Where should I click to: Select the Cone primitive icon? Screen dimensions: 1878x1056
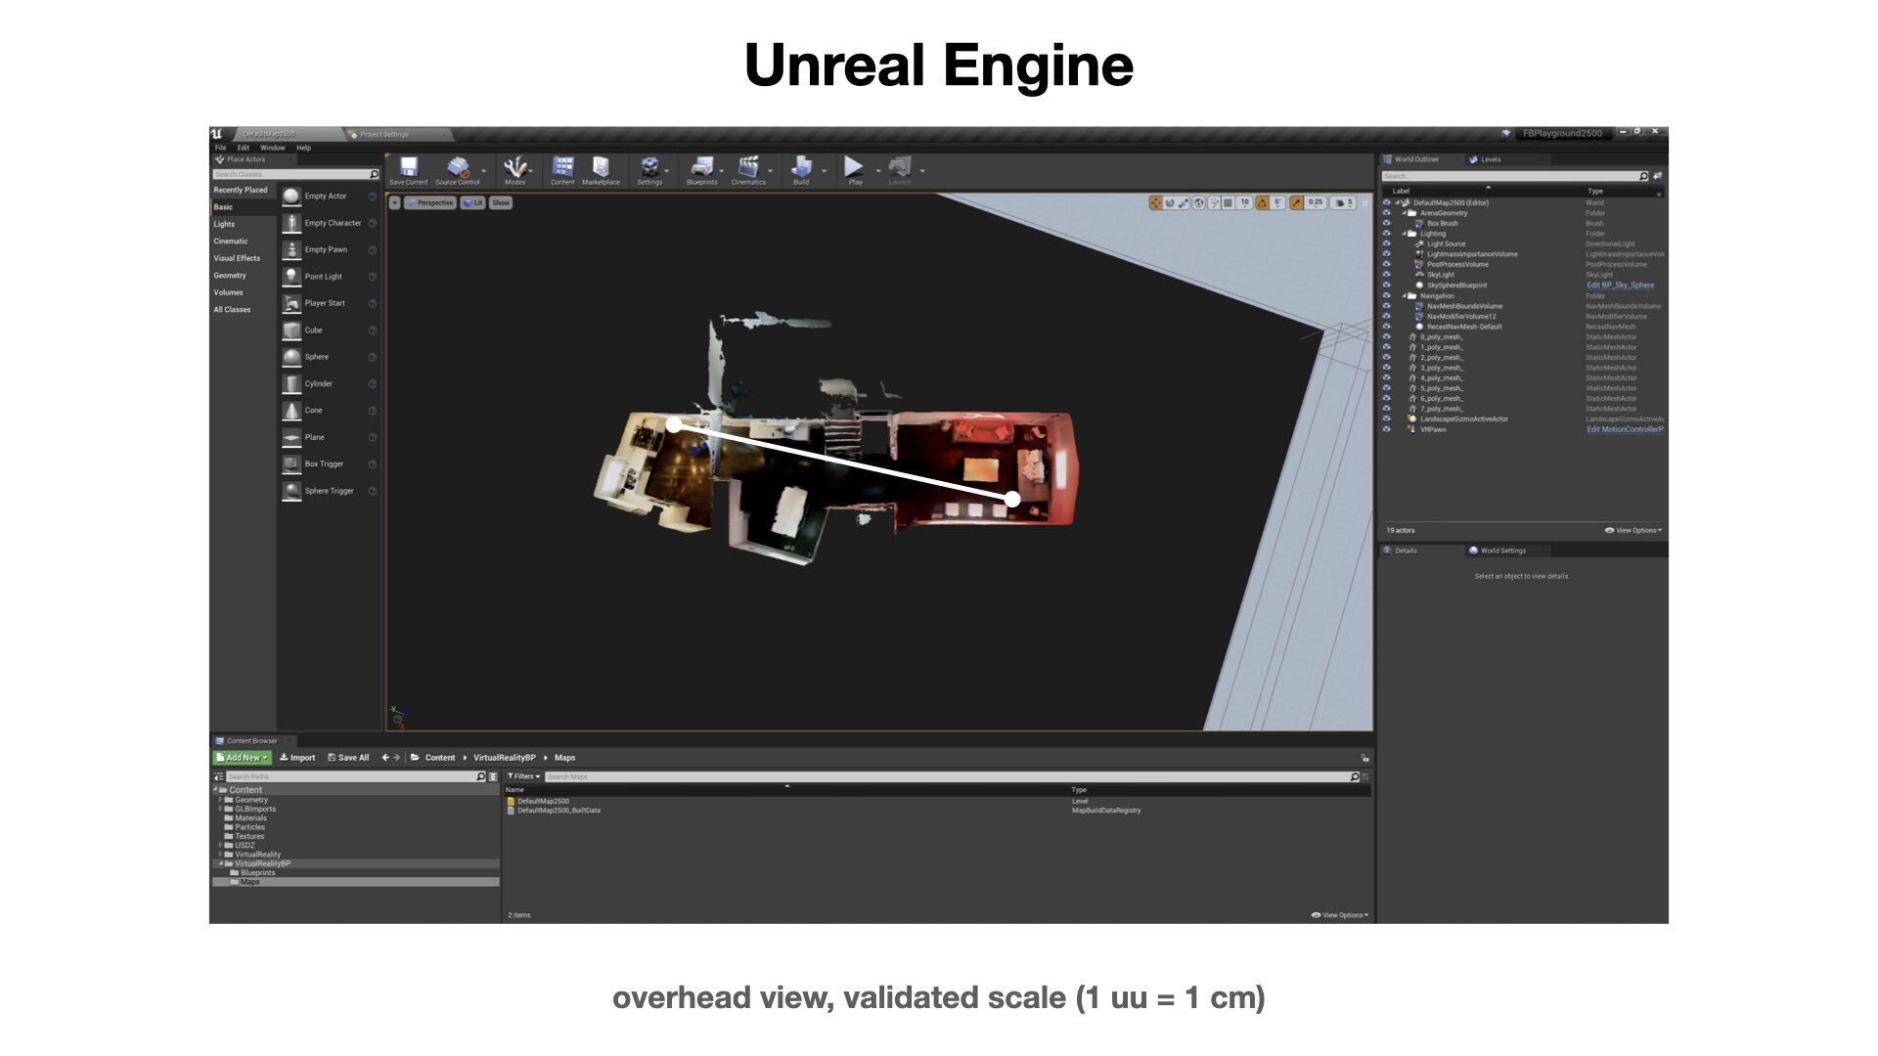[x=291, y=411]
